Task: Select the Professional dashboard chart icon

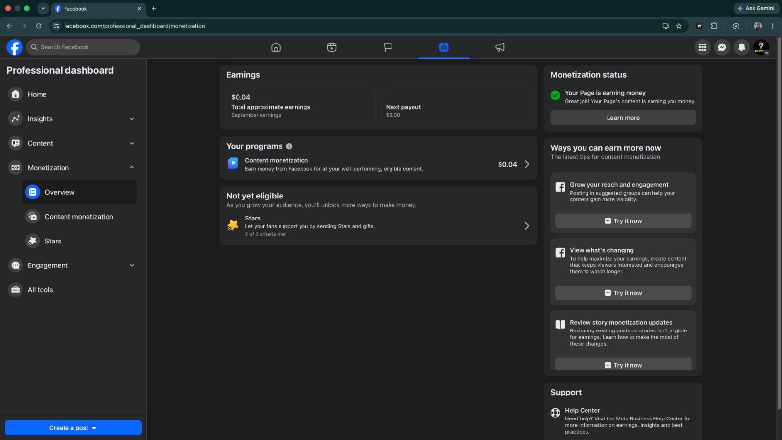Action: click(x=444, y=47)
